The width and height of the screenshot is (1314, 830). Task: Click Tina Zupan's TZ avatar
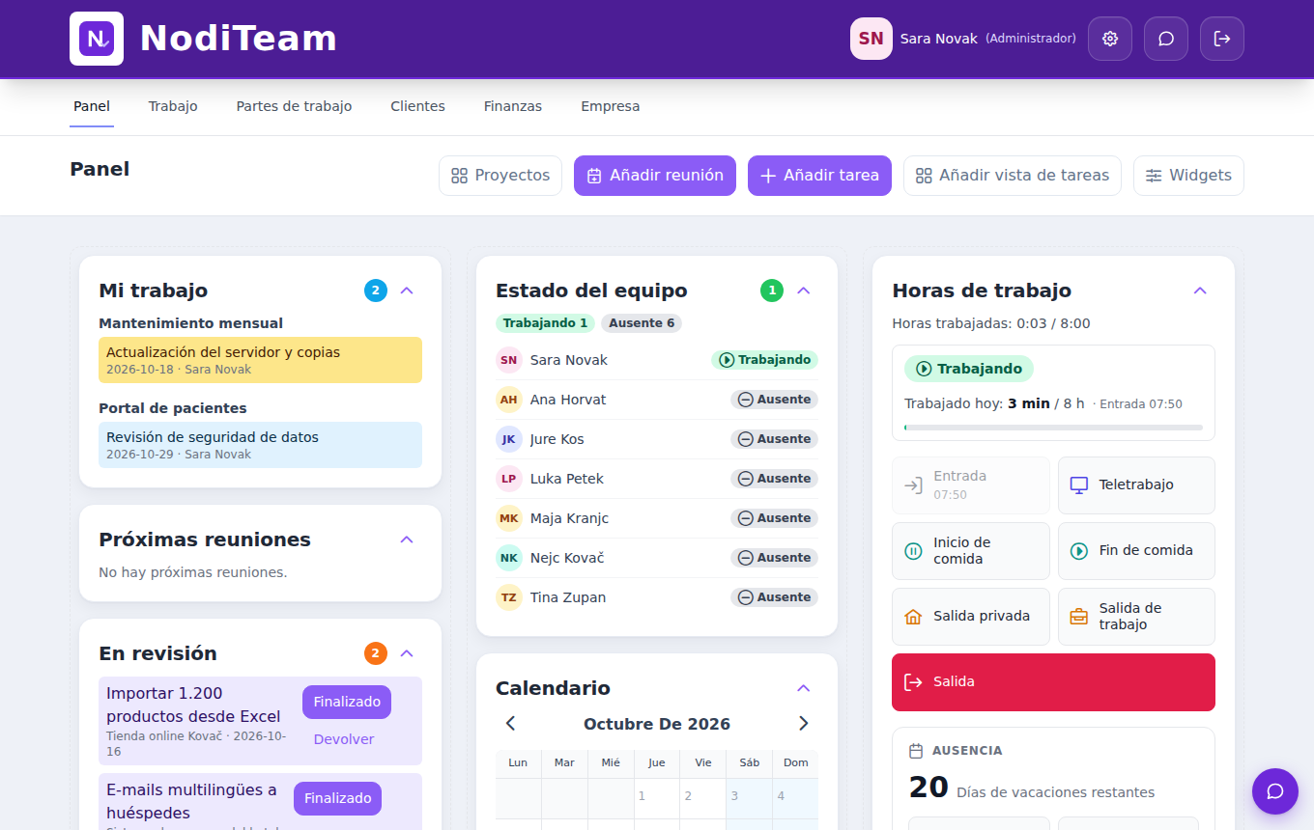tap(509, 597)
